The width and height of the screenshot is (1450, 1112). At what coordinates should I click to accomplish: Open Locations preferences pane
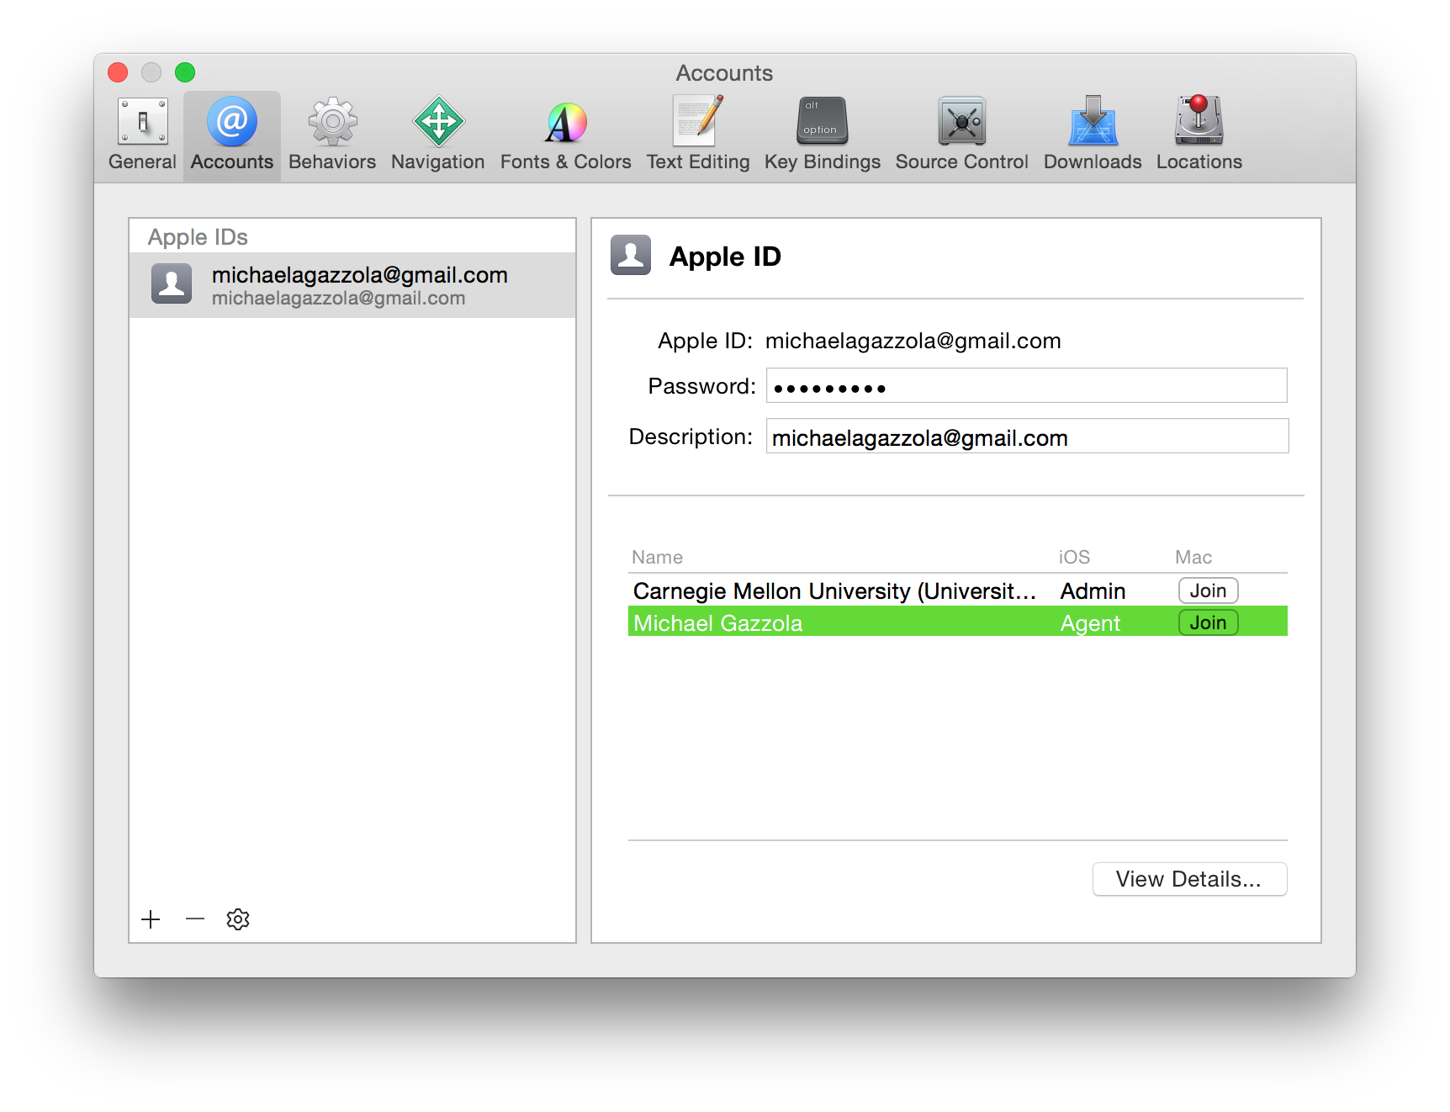coord(1199,135)
